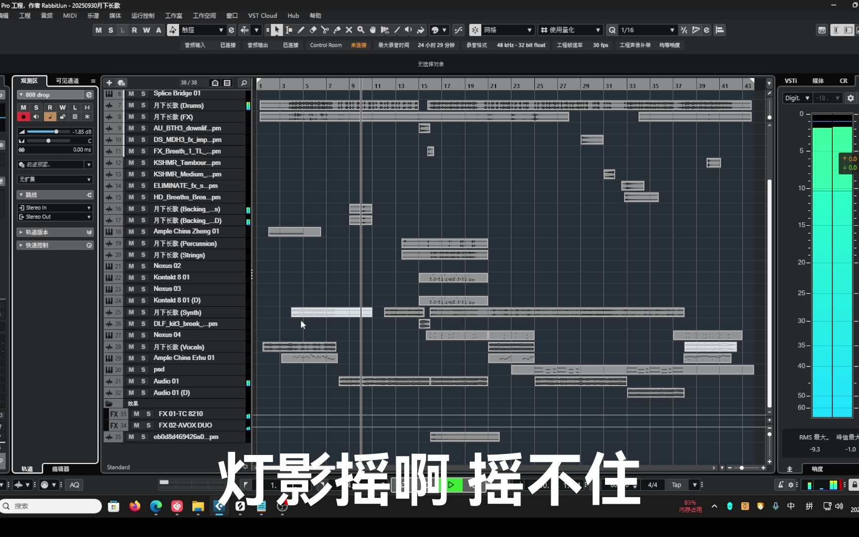This screenshot has width=859, height=537.
Task: Activate the Glue tool
Action: point(337,30)
